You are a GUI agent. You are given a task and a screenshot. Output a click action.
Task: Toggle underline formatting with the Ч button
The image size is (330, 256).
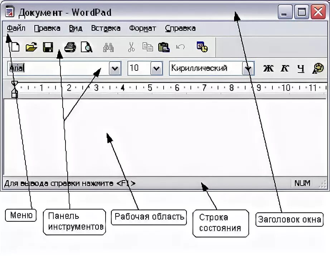301,69
